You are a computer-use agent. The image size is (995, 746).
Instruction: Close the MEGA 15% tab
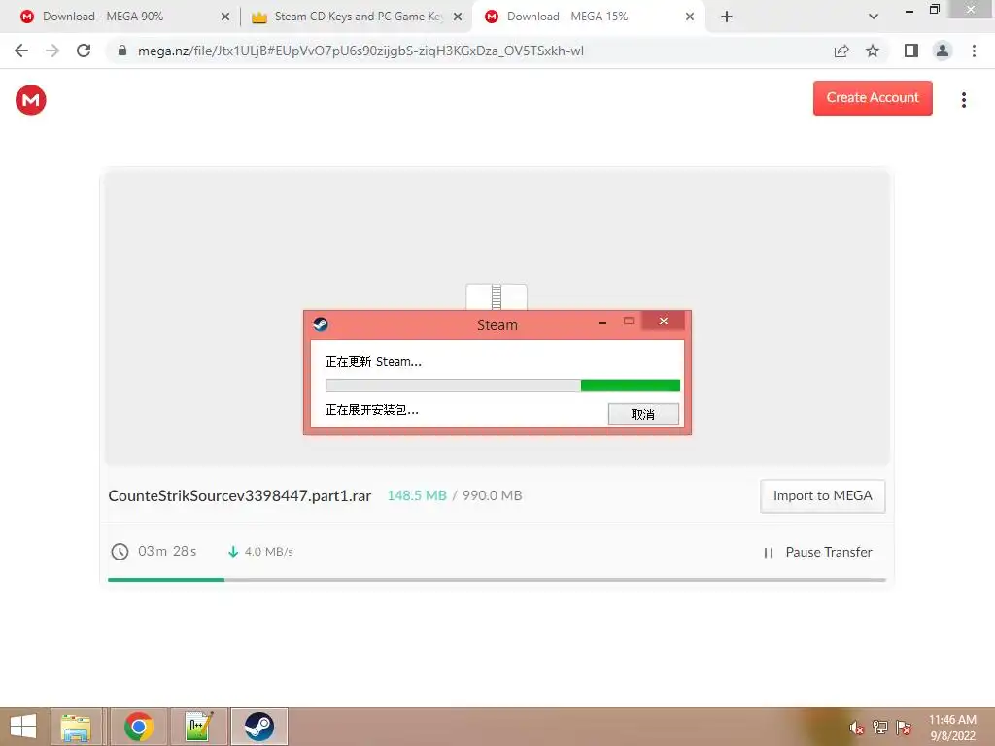(x=690, y=17)
